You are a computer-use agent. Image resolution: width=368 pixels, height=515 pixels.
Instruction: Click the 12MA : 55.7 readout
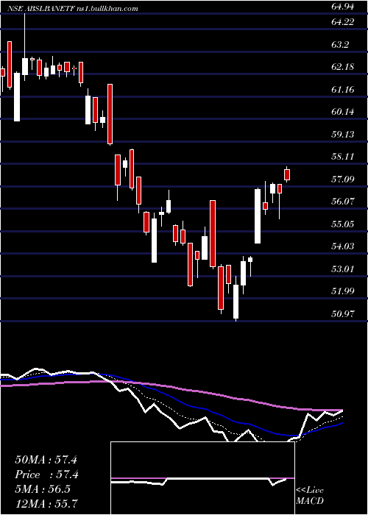[46, 502]
